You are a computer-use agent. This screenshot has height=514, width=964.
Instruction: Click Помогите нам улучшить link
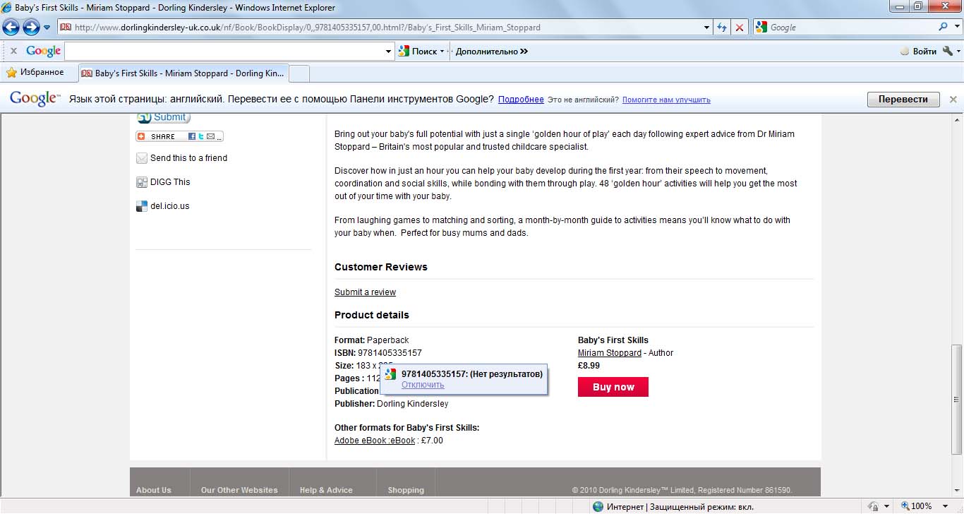coord(666,100)
